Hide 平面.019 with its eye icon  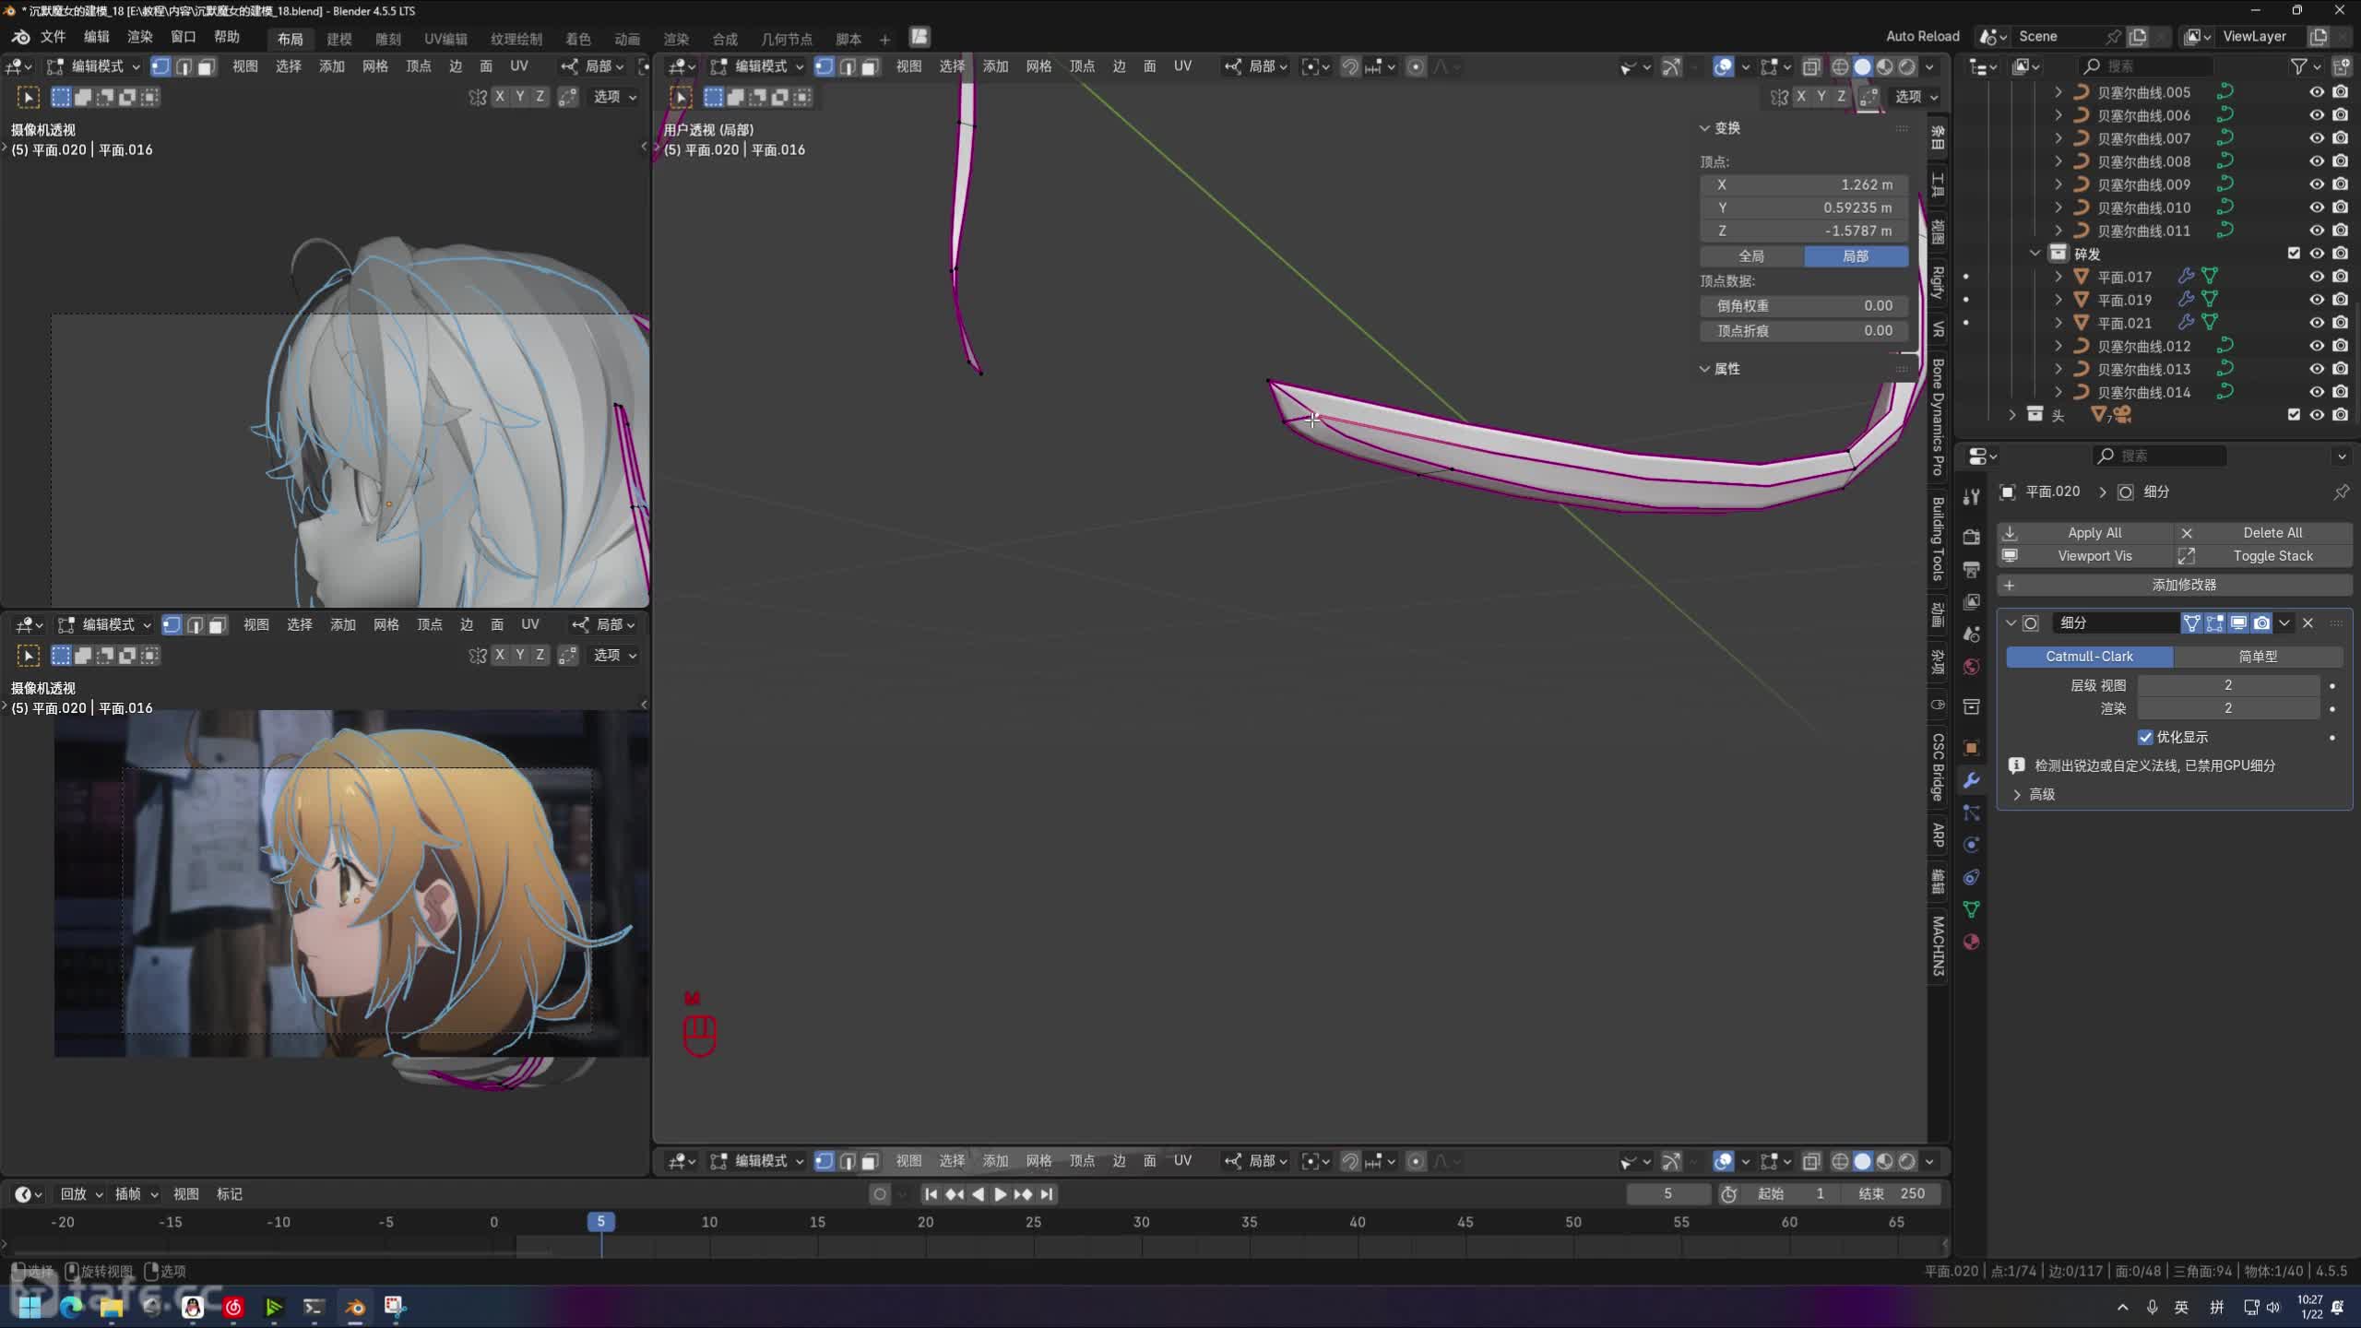(2316, 300)
